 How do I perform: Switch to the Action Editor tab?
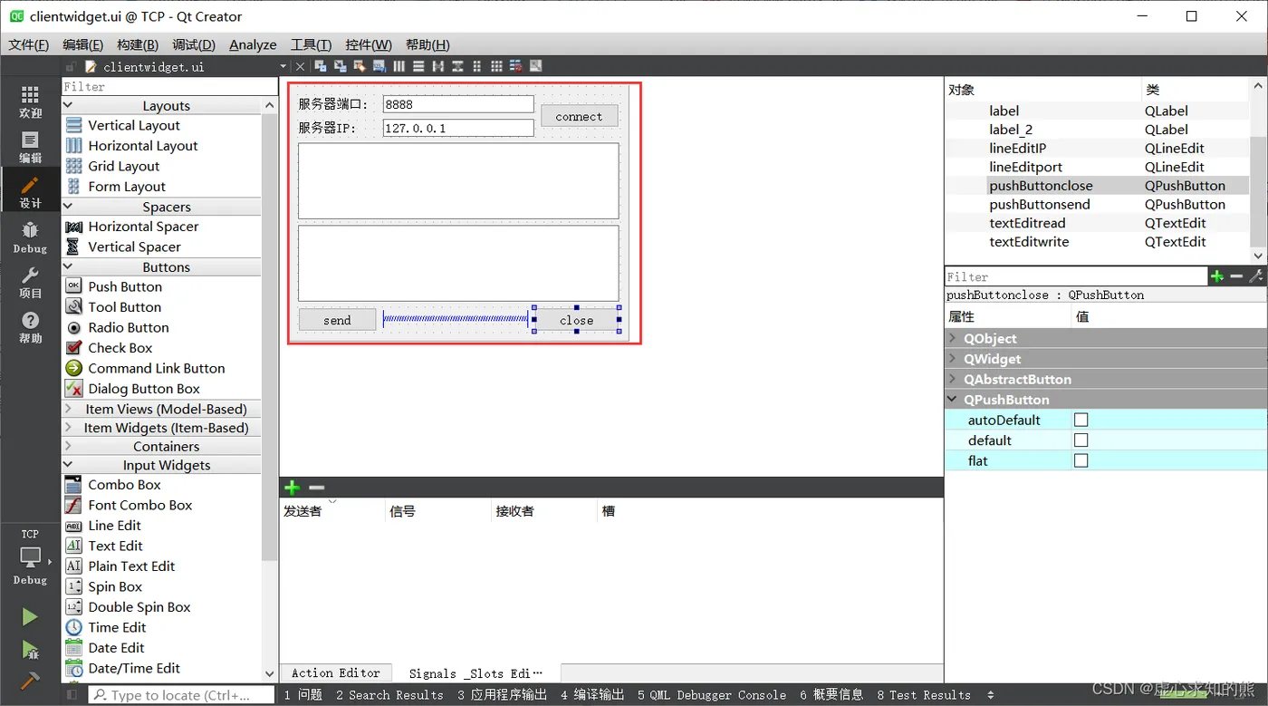tap(336, 673)
